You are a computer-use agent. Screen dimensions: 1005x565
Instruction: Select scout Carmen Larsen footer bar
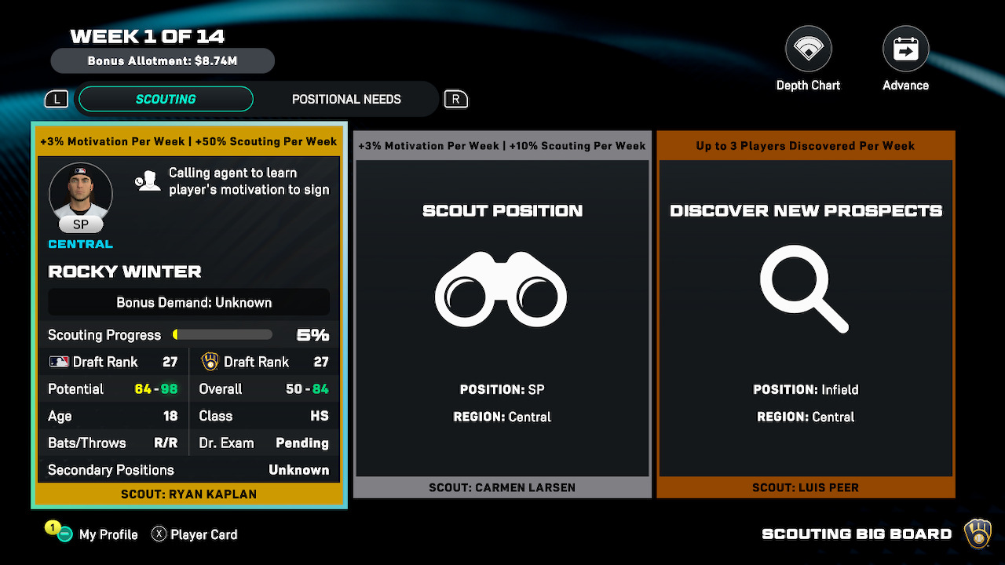click(502, 487)
